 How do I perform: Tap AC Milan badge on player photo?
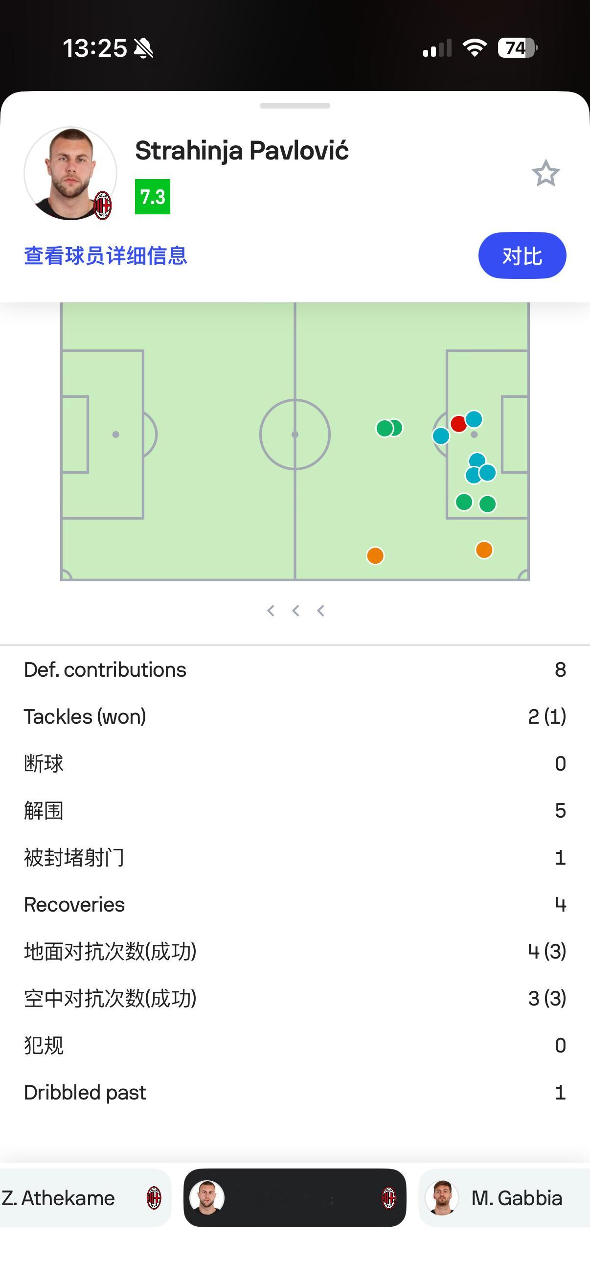103,205
